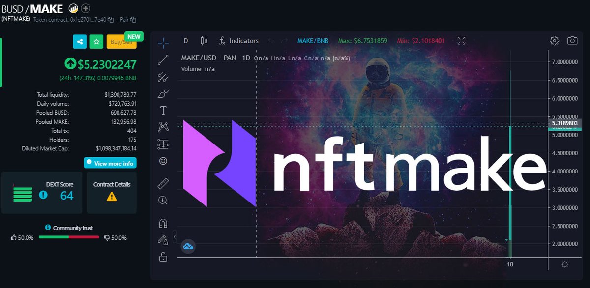590x288 pixels.
Task: Open the D time interval dropdown
Action: pyautogui.click(x=186, y=41)
